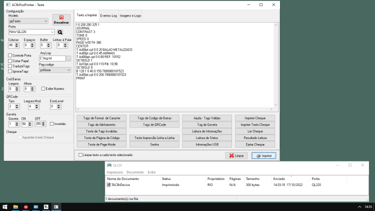Run Teste de Page Mode
This screenshot has width=375, height=211.
[x=101, y=144]
